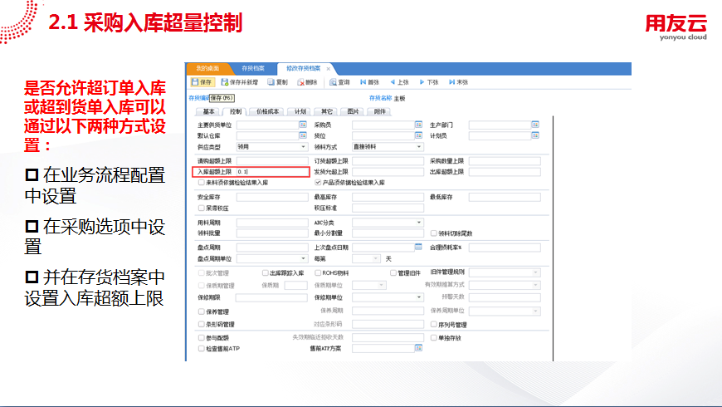This screenshot has width=722, height=407.
Task: Enable the 保养管理 checkbox
Action: pyautogui.click(x=201, y=311)
